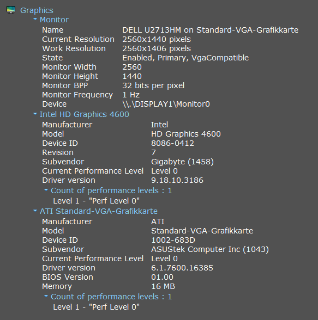Select ATI Standard-VGA-Grafikkarte heading
This screenshot has width=318, height=320.
click(99, 211)
